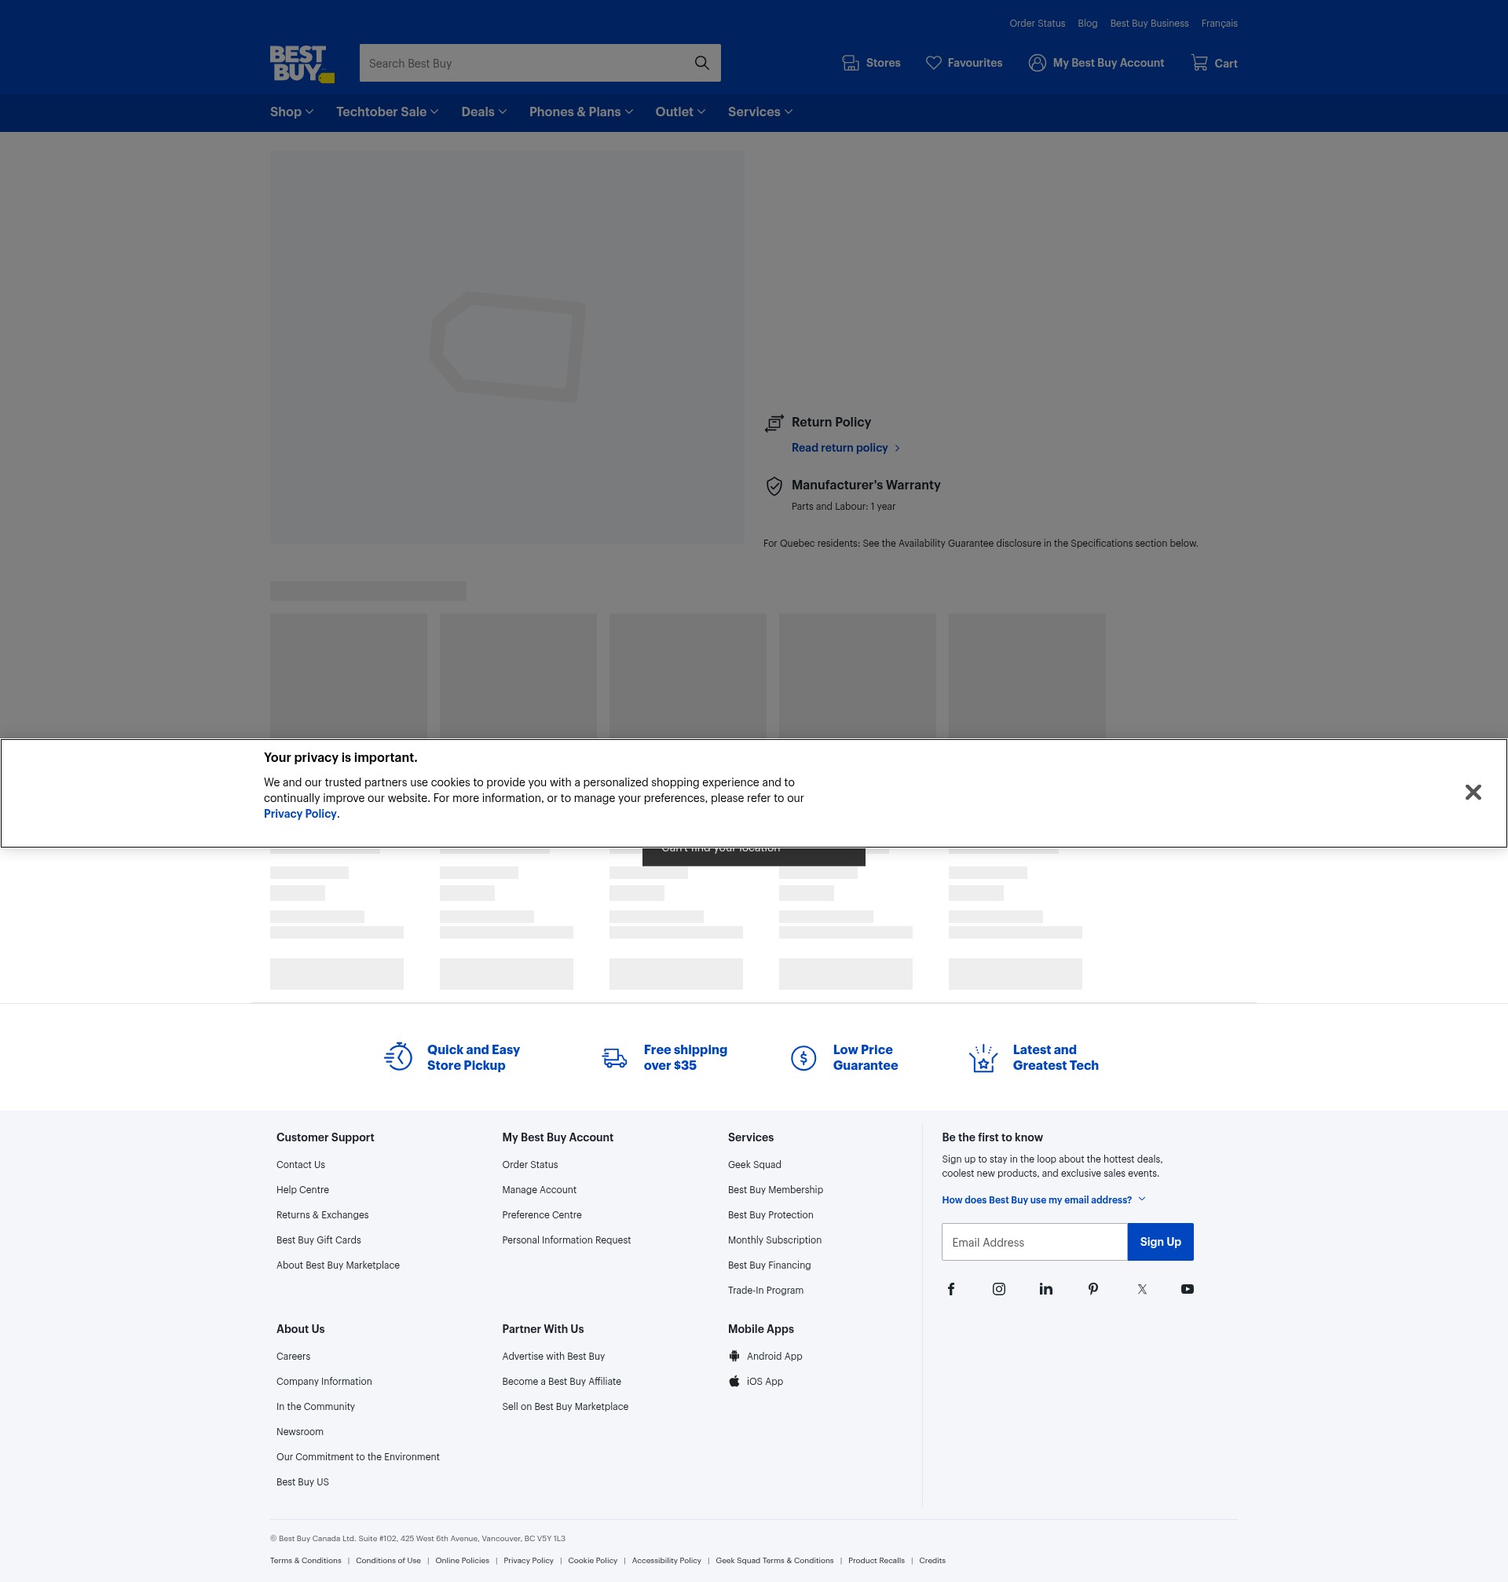Open Company Information link

click(x=324, y=1382)
